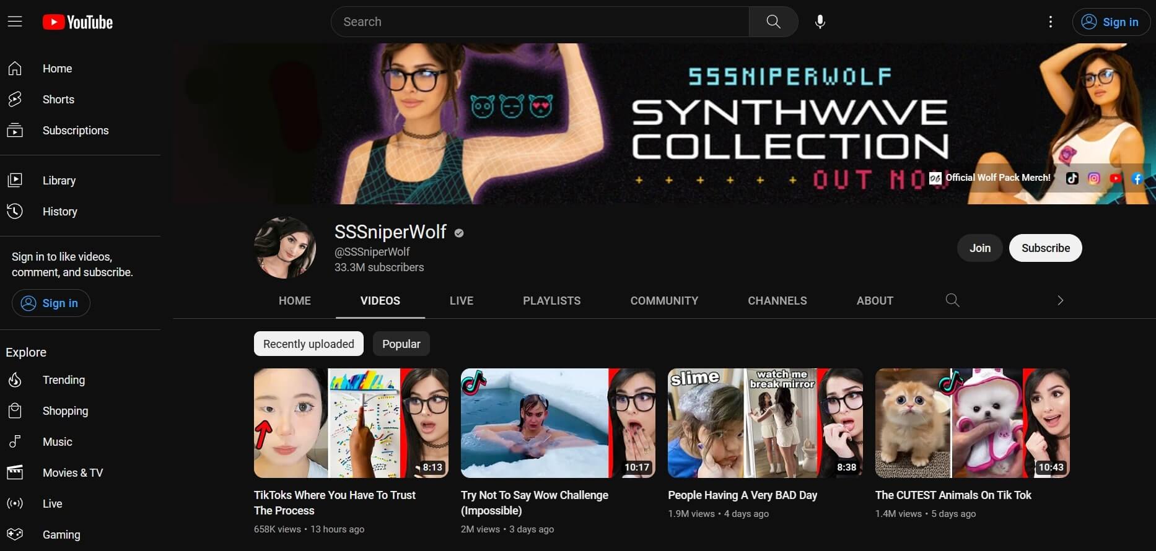The width and height of the screenshot is (1156, 551).
Task: Search within channel using magnifier icon
Action: click(x=952, y=300)
